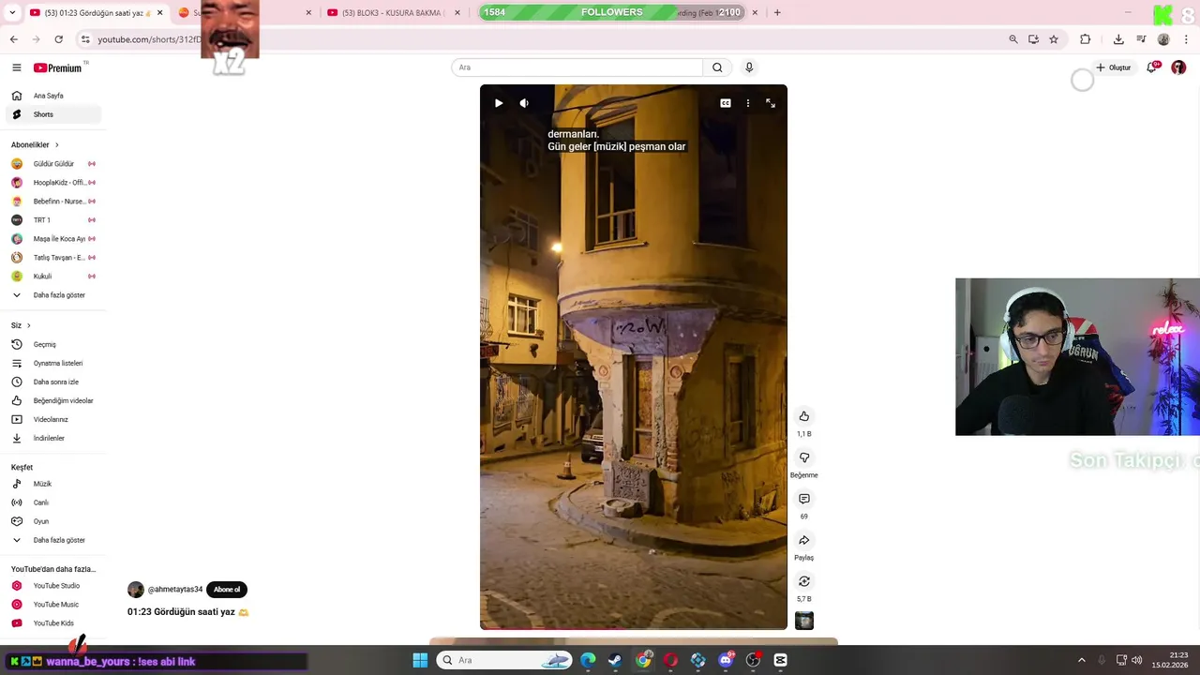
Task: Open YouTube Studio link
Action: pos(53,586)
